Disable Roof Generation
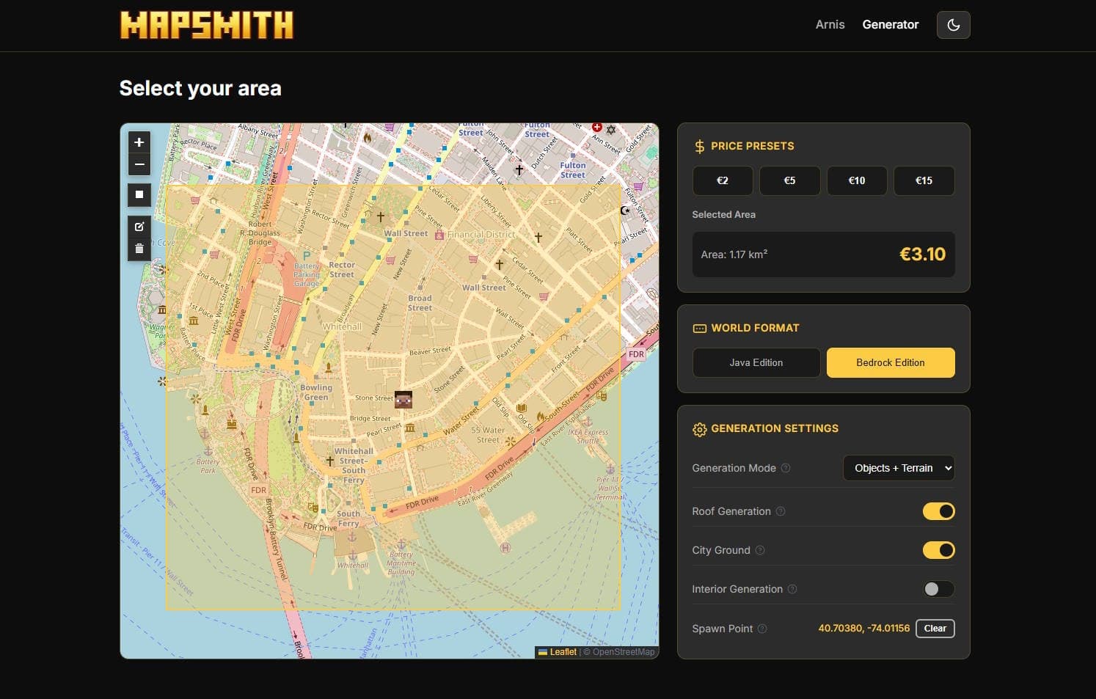The width and height of the screenshot is (1096, 699). coord(939,511)
